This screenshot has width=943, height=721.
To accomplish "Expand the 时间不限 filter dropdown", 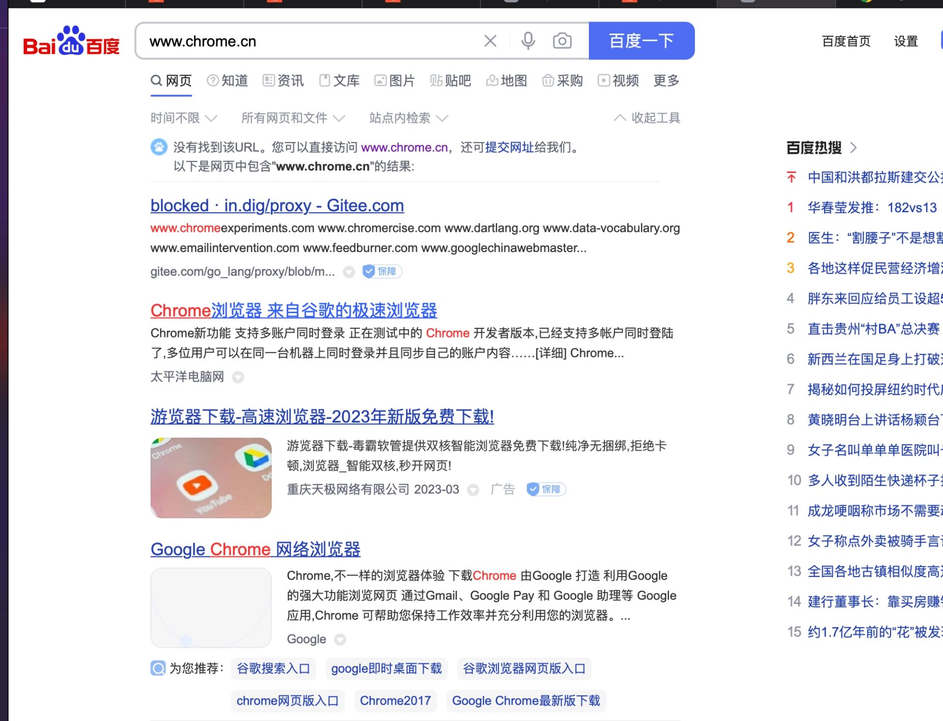I will tap(184, 118).
